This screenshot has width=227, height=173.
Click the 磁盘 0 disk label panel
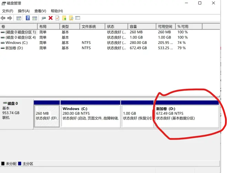(x=16, y=113)
